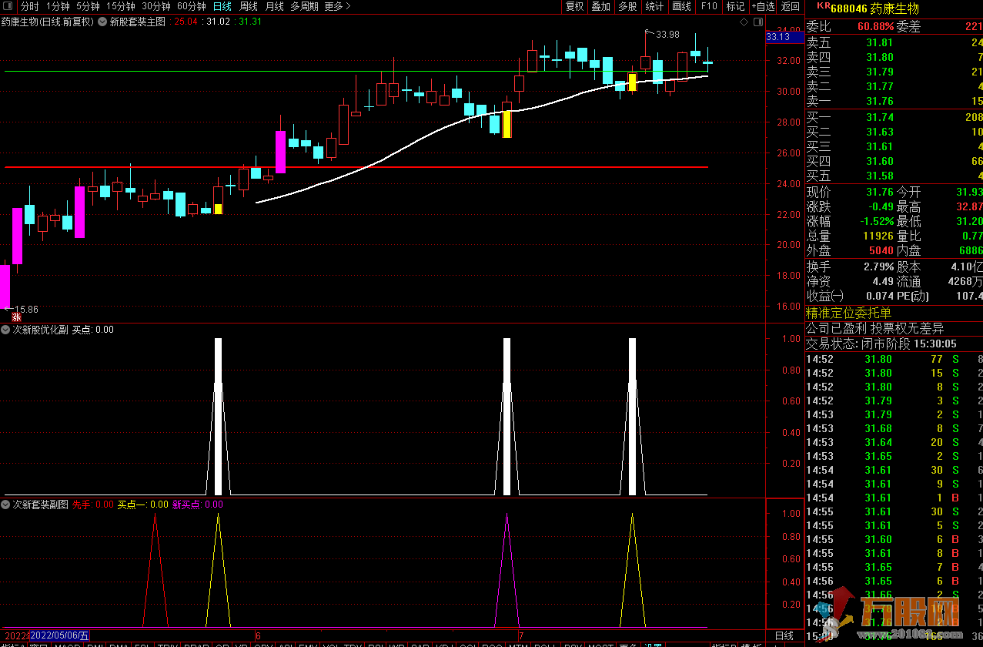
Task: Open the 统计 statistics tool
Action: tap(654, 6)
